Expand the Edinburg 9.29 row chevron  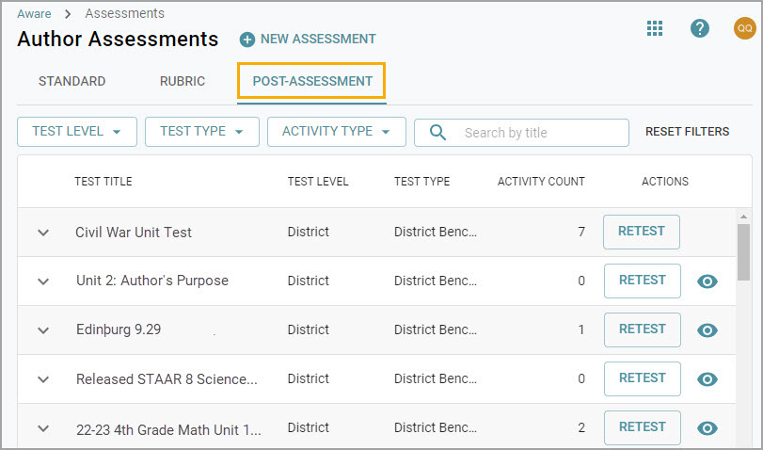point(43,330)
